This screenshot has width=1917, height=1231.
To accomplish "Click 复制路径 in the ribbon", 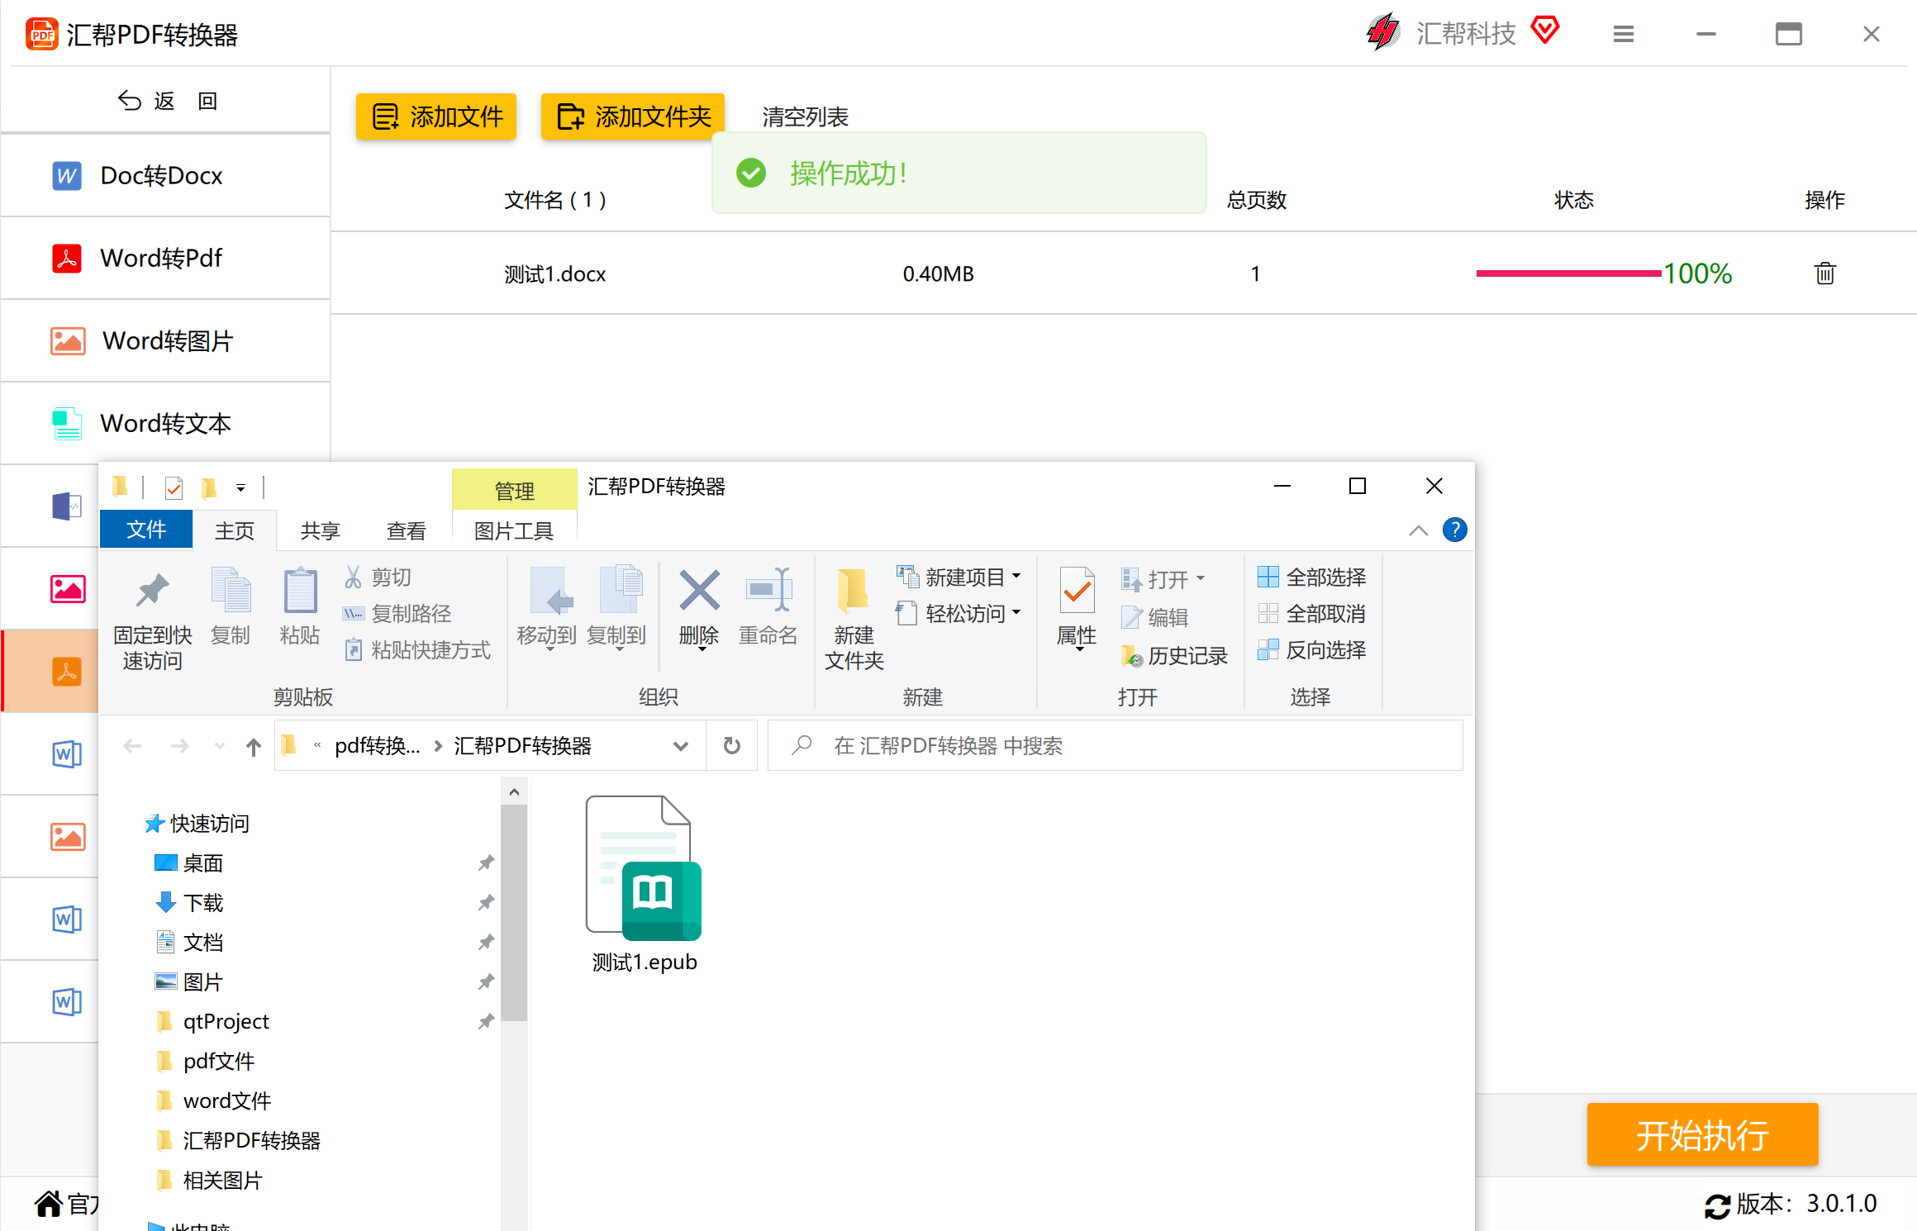I will click(397, 613).
